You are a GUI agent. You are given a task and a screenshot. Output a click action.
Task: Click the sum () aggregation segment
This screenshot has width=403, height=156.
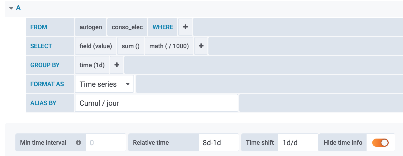[x=130, y=46]
